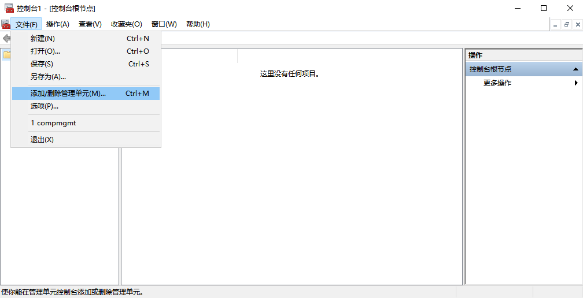Click the console icon in the title bar
Viewport: 583px width, 298px height.
9,8
